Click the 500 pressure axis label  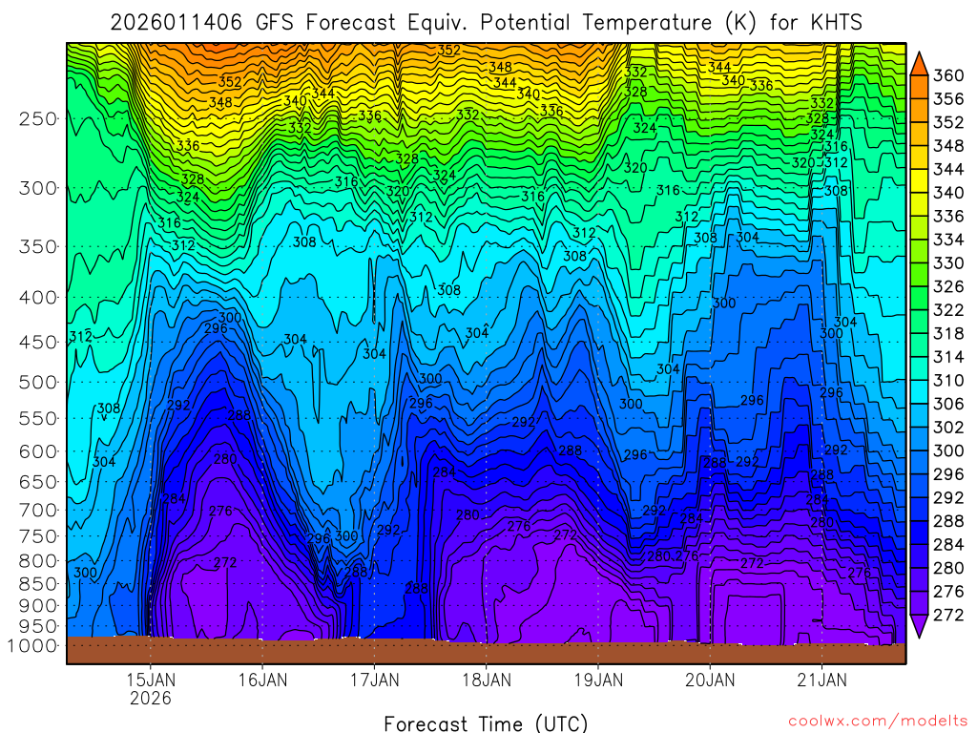pos(37,382)
